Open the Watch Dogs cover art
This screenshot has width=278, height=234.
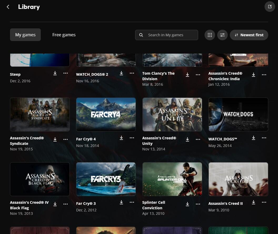[238, 114]
